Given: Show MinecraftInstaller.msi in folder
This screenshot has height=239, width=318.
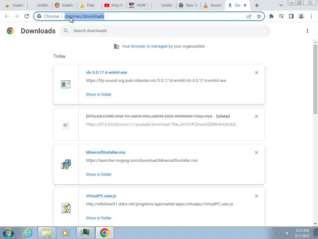Looking at the screenshot, I should [99, 175].
